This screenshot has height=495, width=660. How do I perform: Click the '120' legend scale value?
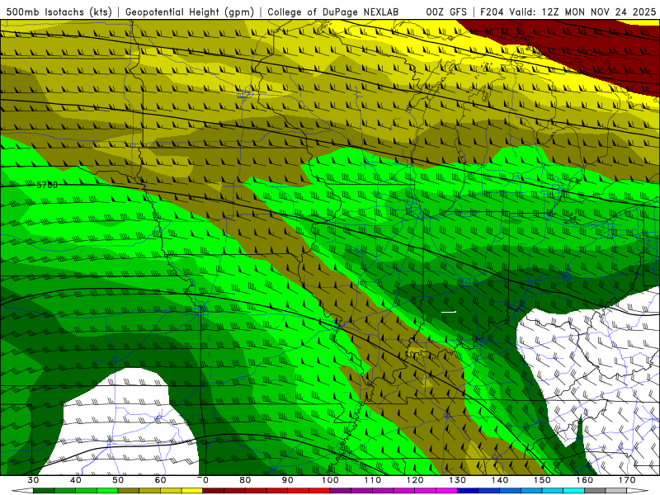point(415,480)
